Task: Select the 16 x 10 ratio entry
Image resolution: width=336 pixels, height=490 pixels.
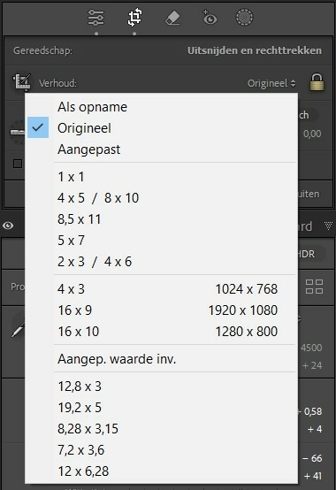Action: 161,332
